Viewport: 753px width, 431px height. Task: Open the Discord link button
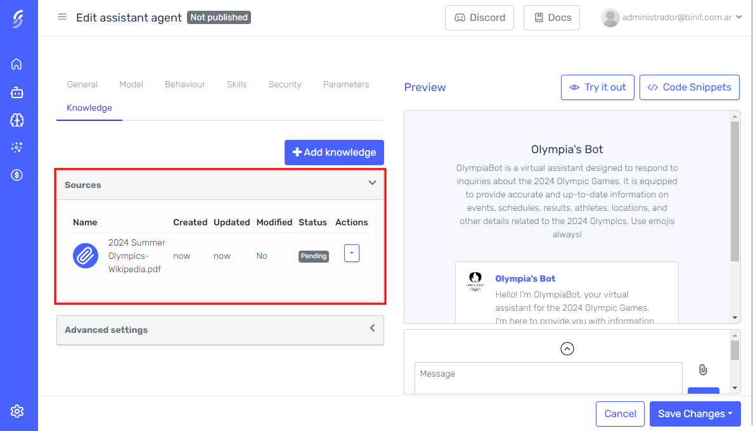pyautogui.click(x=479, y=18)
